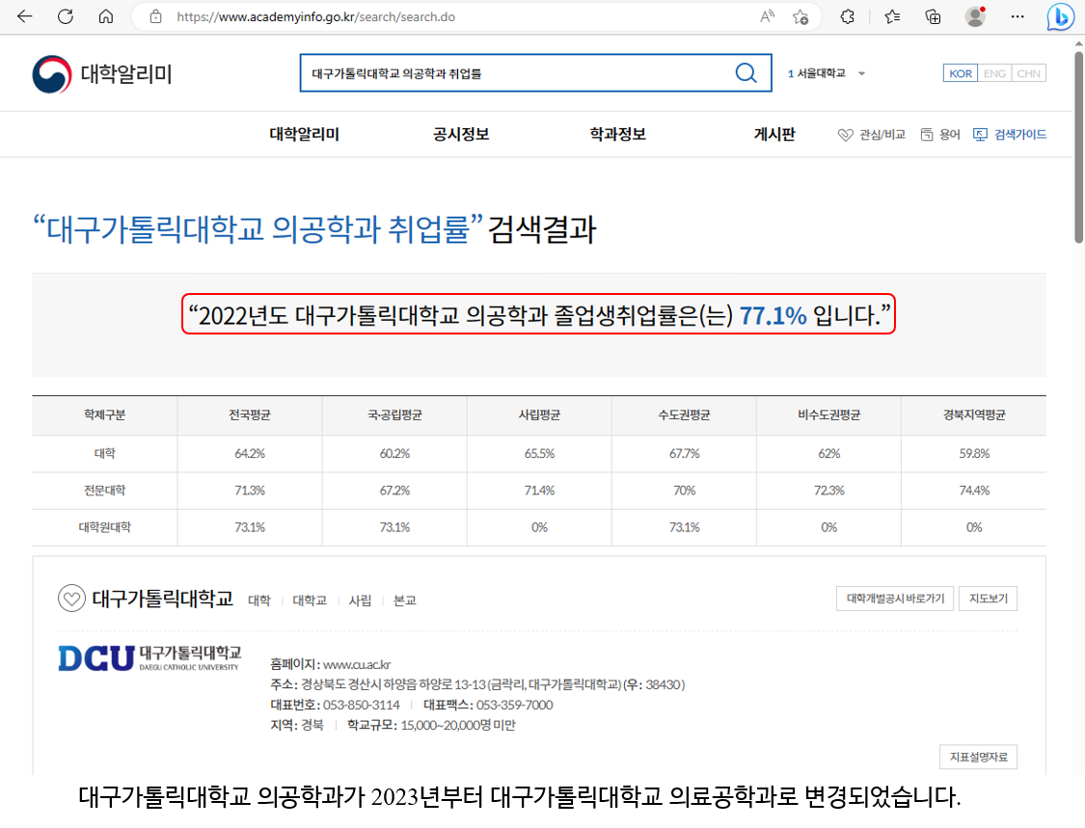
Task: Click the 72.3% cell in the 전문대학 row
Action: [829, 491]
